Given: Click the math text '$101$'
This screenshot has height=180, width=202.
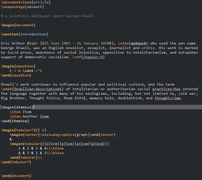Looking at the screenshot, I should click(x=80, y=98).
